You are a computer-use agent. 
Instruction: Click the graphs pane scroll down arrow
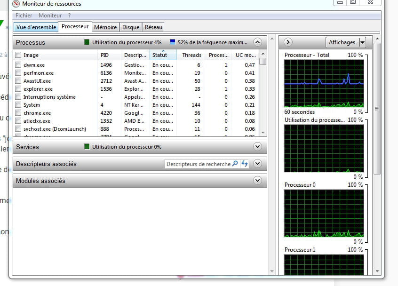point(377,271)
